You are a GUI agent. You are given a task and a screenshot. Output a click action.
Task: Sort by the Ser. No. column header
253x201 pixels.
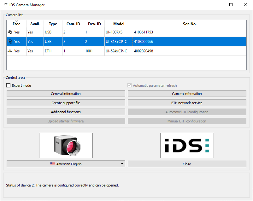coord(190,24)
